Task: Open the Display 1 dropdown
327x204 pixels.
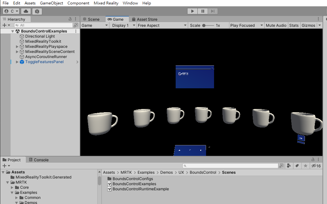Action: pyautogui.click(x=124, y=25)
